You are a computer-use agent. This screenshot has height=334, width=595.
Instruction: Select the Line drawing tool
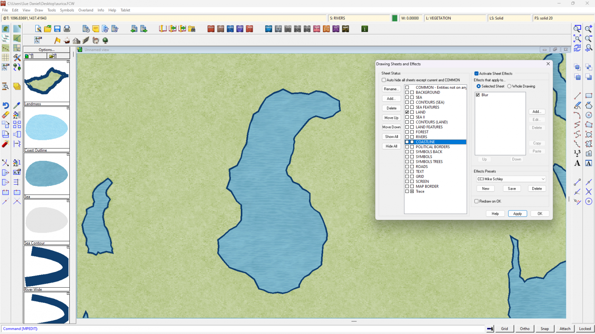tap(578, 96)
